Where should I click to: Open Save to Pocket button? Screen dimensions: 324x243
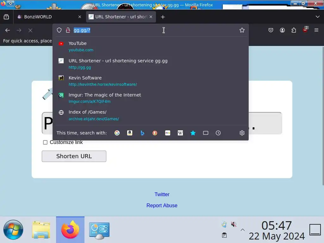click(x=271, y=30)
